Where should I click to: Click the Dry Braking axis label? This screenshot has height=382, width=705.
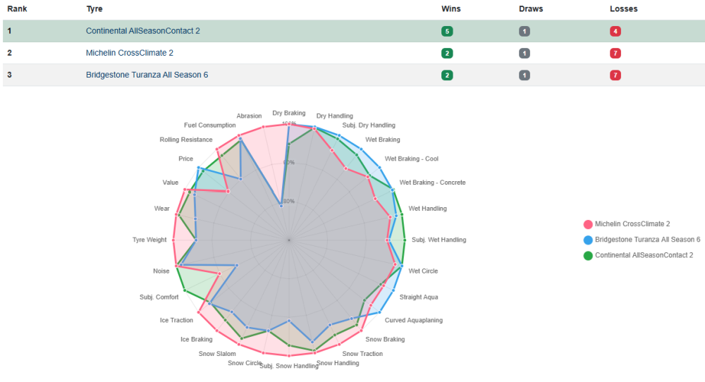pos(288,113)
